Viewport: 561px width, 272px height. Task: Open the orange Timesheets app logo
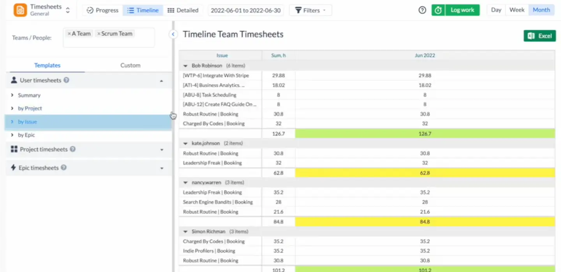tap(20, 10)
